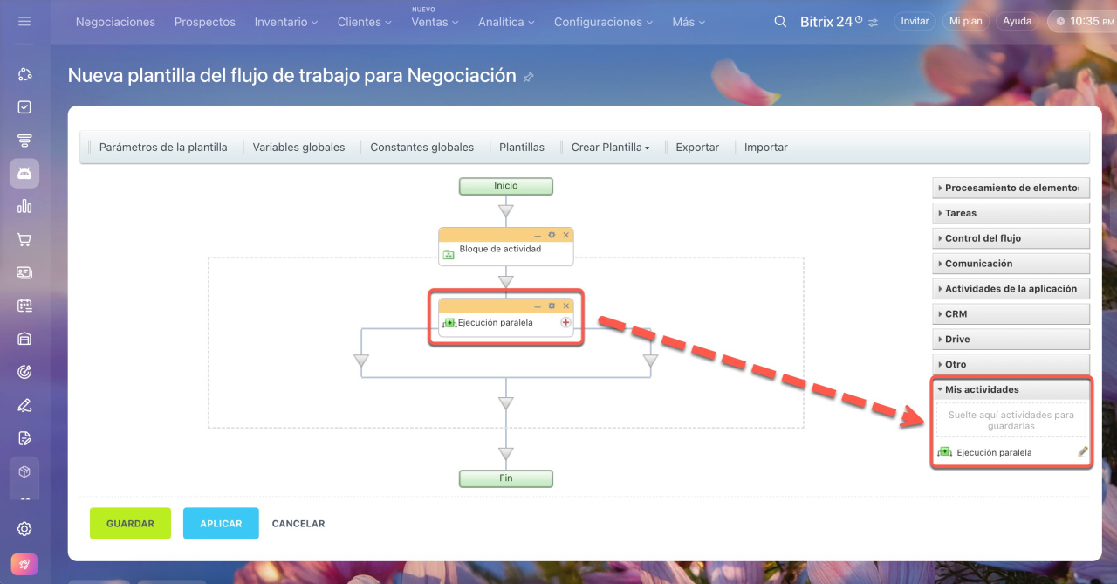This screenshot has height=584, width=1117.
Task: Open the Ventas menu
Action: click(435, 22)
